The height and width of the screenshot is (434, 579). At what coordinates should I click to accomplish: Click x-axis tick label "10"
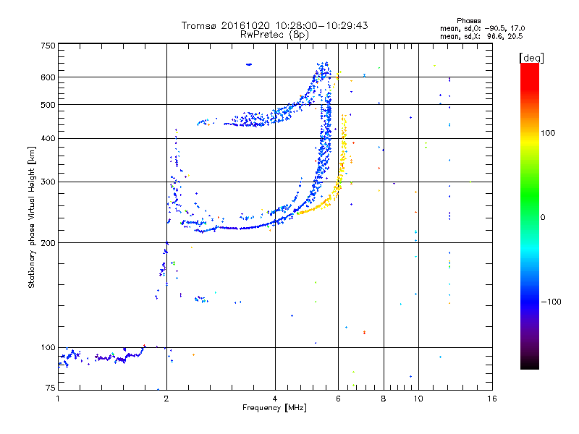[418, 399]
